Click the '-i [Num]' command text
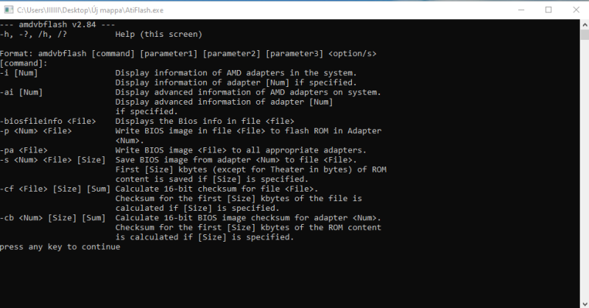The image size is (589, 308). coord(19,73)
